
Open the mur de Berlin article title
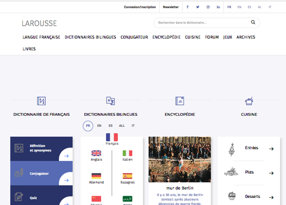180,188
